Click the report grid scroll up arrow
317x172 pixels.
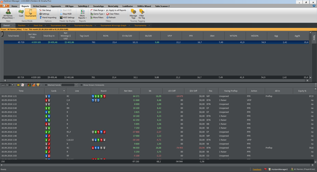310,33
